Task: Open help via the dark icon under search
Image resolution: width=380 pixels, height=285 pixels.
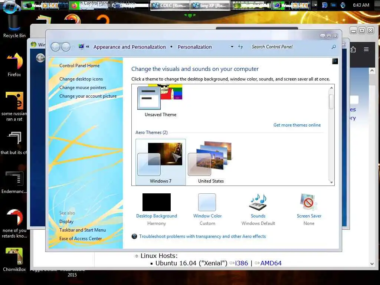Action: tap(335, 61)
